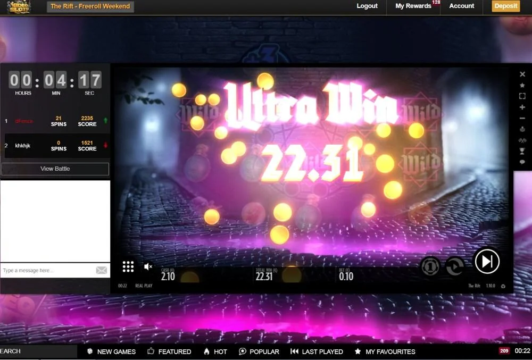Open the bet coin settings button
The height and width of the screenshot is (360, 532).
(430, 266)
